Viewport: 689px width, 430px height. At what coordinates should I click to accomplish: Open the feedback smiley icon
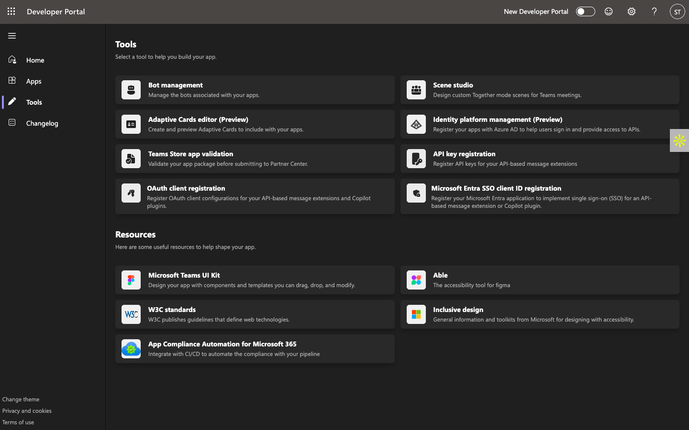tap(609, 11)
